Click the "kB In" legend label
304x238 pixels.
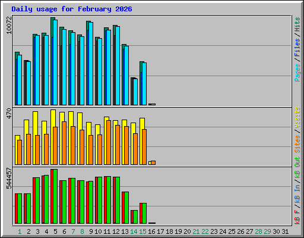click(x=297, y=194)
